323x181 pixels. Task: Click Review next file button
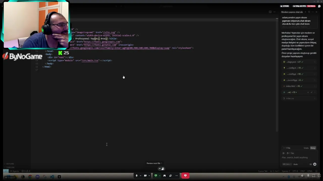(x=154, y=163)
